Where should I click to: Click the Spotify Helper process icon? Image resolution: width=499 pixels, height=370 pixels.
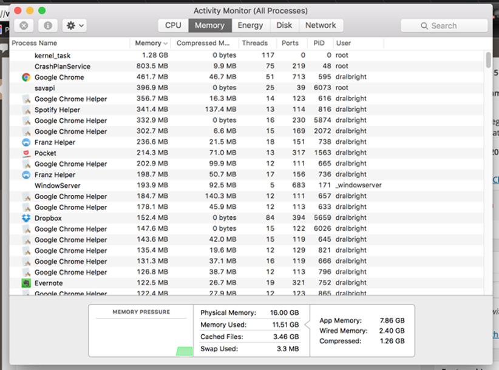pyautogui.click(x=26, y=110)
